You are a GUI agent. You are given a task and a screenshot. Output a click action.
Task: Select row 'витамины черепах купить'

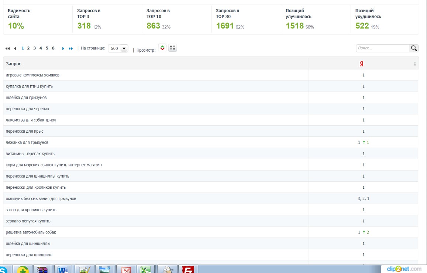click(x=210, y=154)
